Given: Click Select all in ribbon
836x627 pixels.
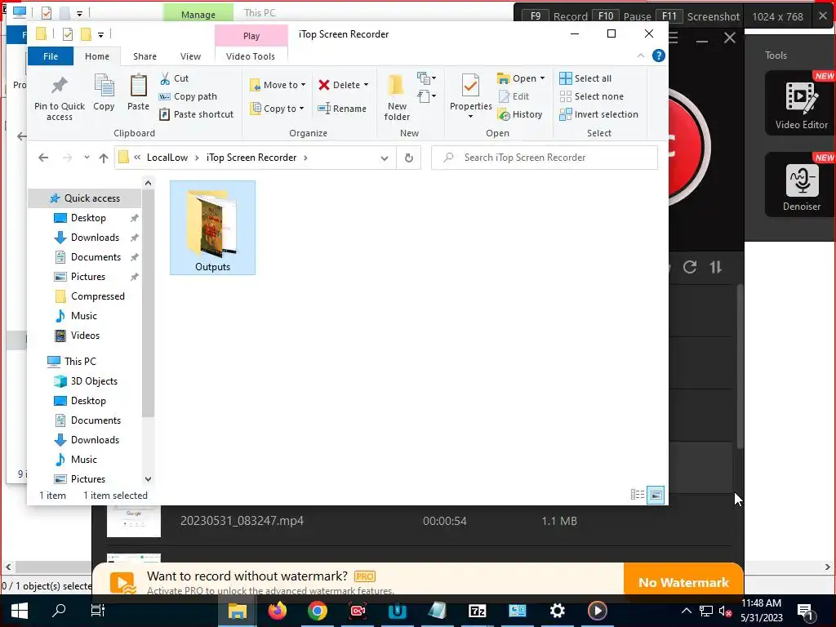Looking at the screenshot, I should pyautogui.click(x=585, y=78).
